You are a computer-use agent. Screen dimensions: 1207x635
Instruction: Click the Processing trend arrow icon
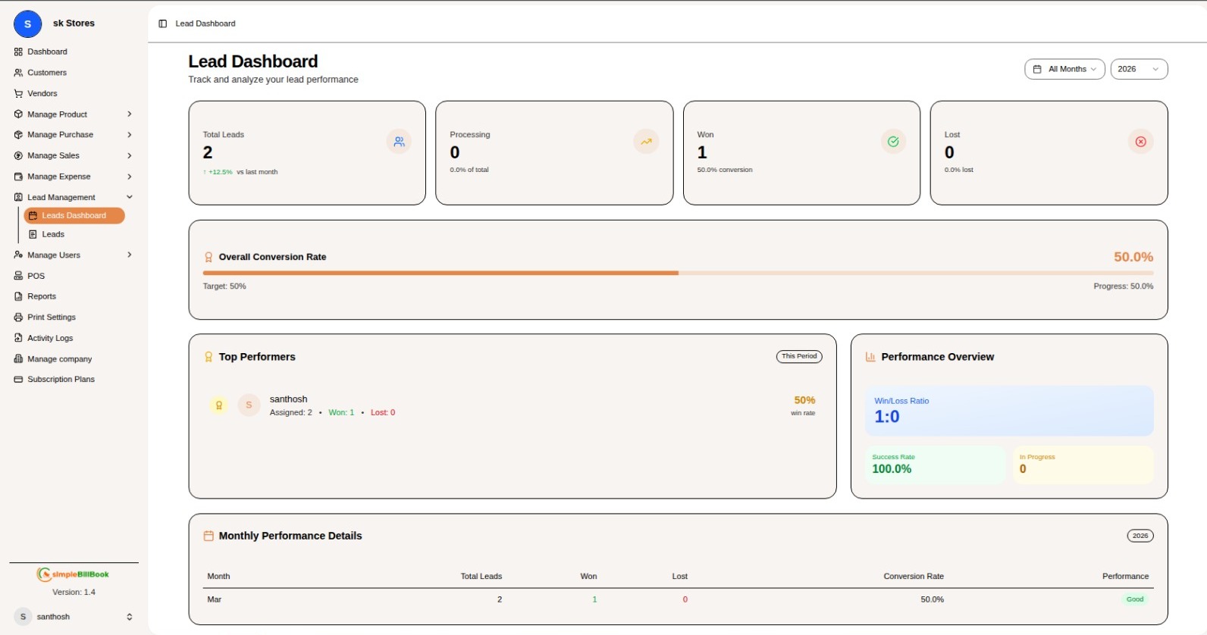646,142
